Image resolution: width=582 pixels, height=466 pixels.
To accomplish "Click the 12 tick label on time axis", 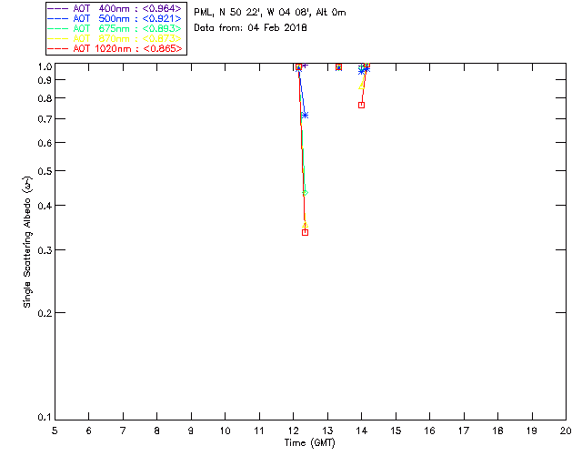I will click(293, 430).
